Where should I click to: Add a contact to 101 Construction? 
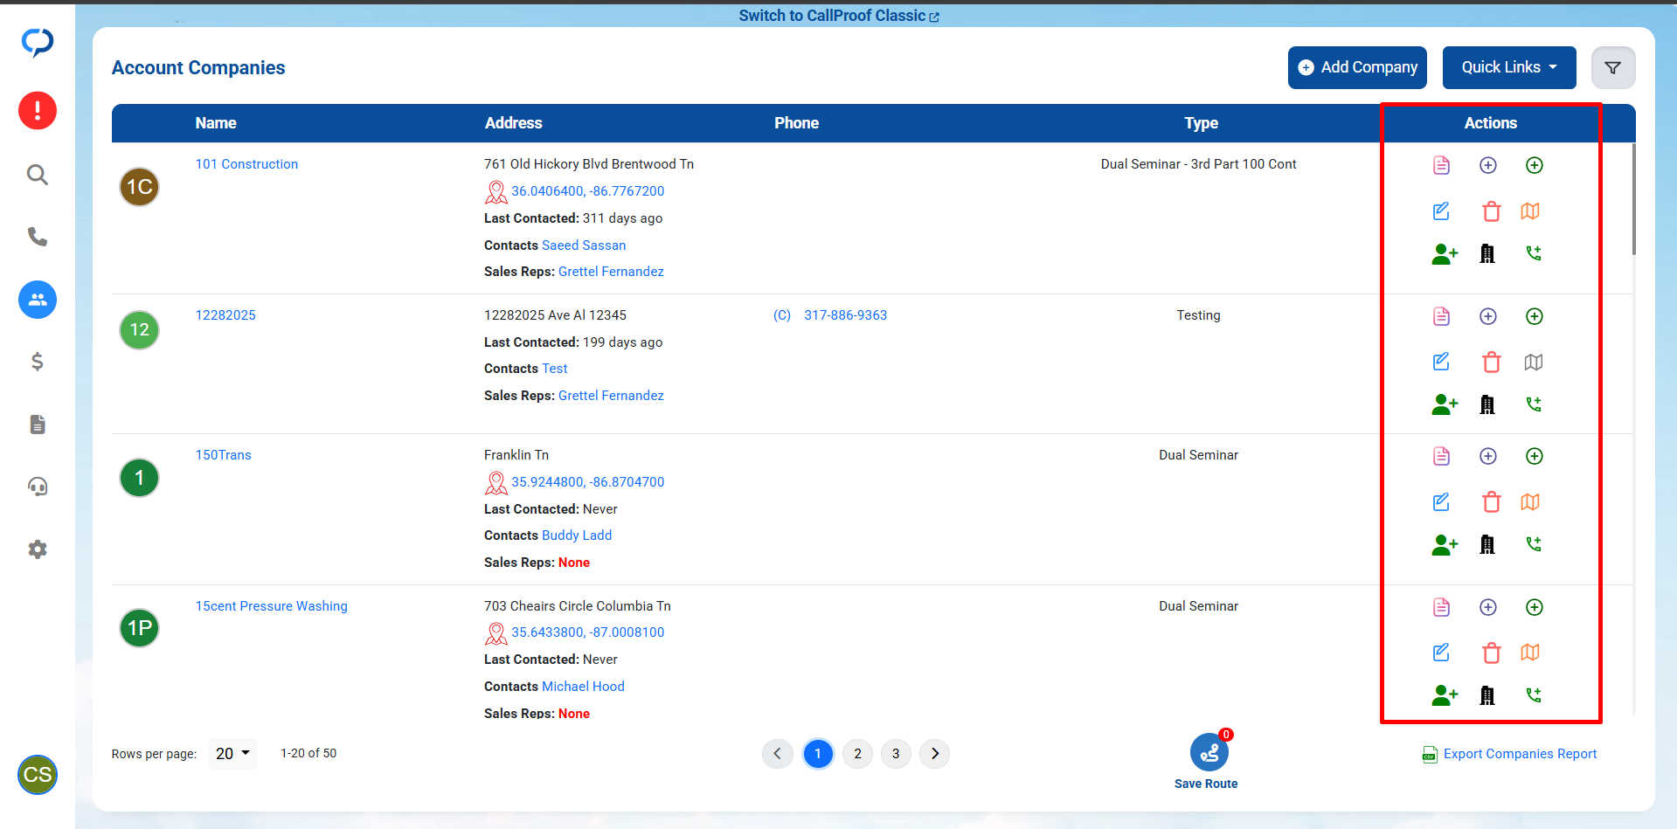coord(1445,253)
